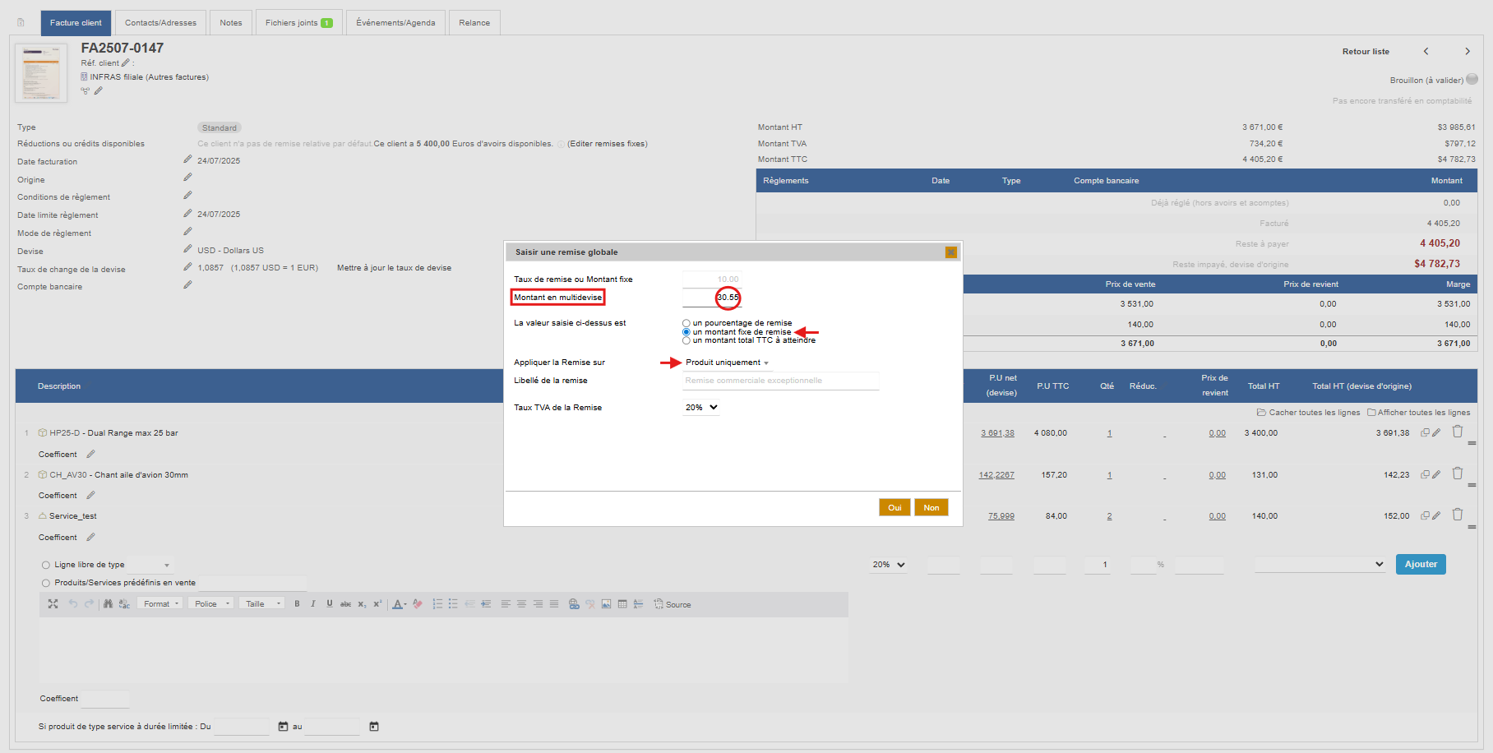
Task: Duplicate the CH_AV30 line
Action: [x=1426, y=474]
